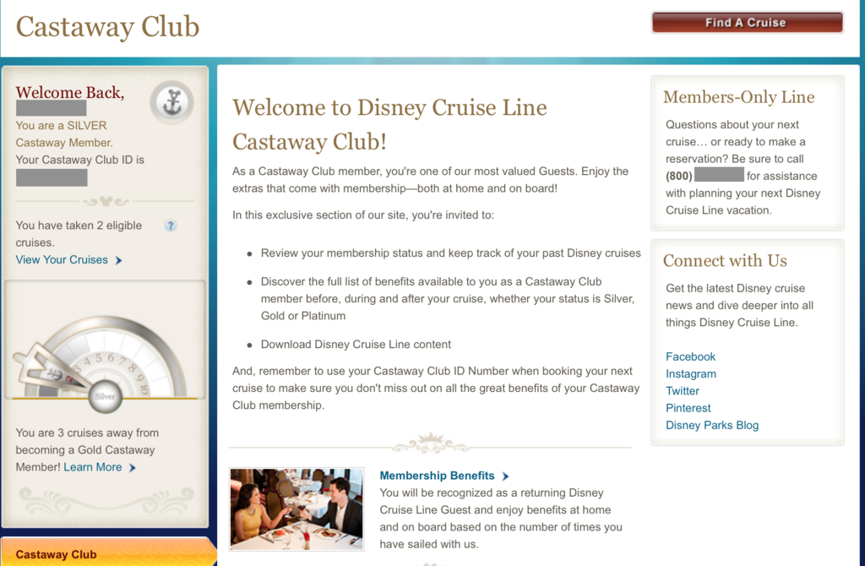
Task: Click the dining couple thumbnail image
Action: click(x=296, y=509)
